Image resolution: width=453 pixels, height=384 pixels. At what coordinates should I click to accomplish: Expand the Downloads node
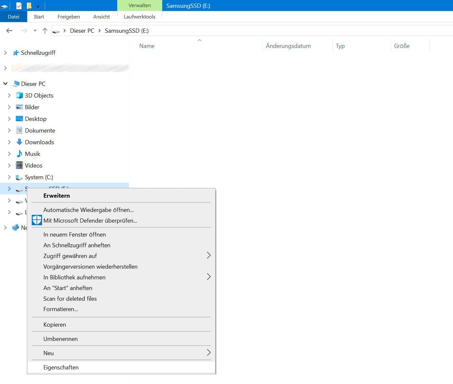tap(9, 142)
